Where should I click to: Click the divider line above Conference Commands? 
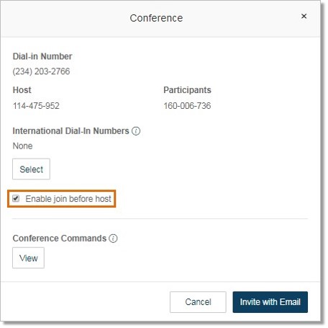[160, 218]
